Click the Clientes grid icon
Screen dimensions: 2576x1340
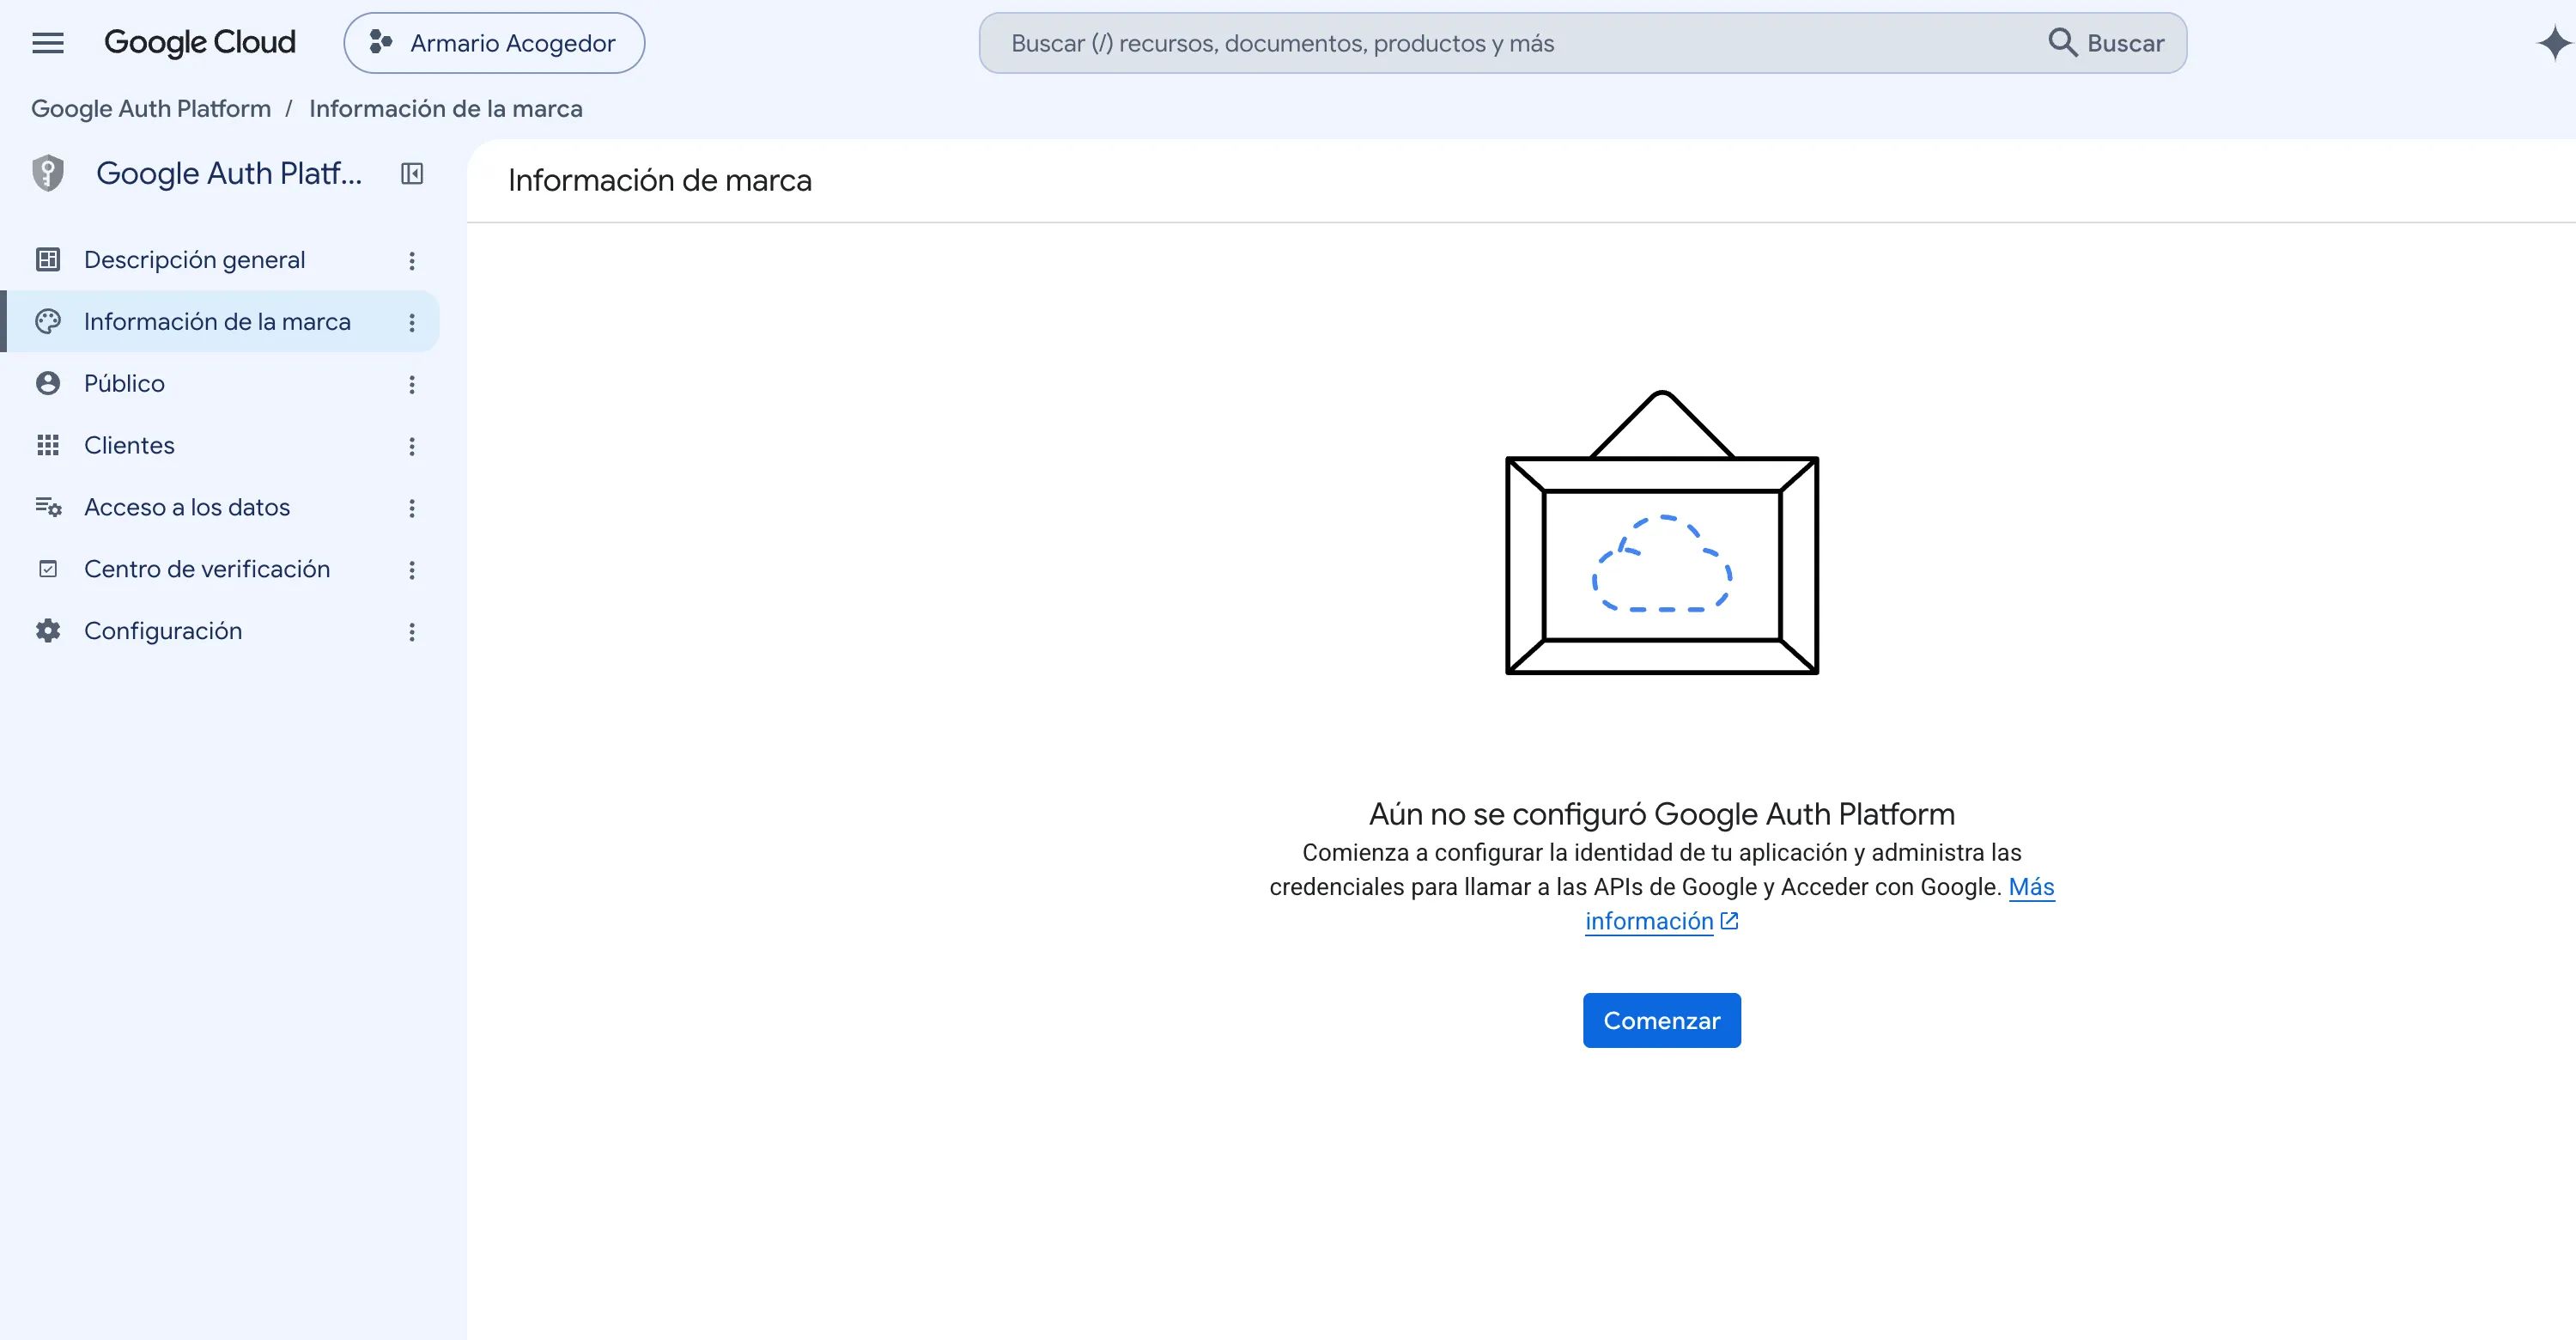(48, 446)
